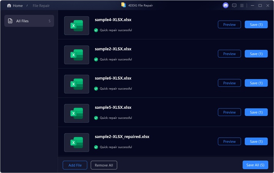
Task: Click the Excel thumbnail for sample6-XLSX.xlsx
Action: point(76,84)
